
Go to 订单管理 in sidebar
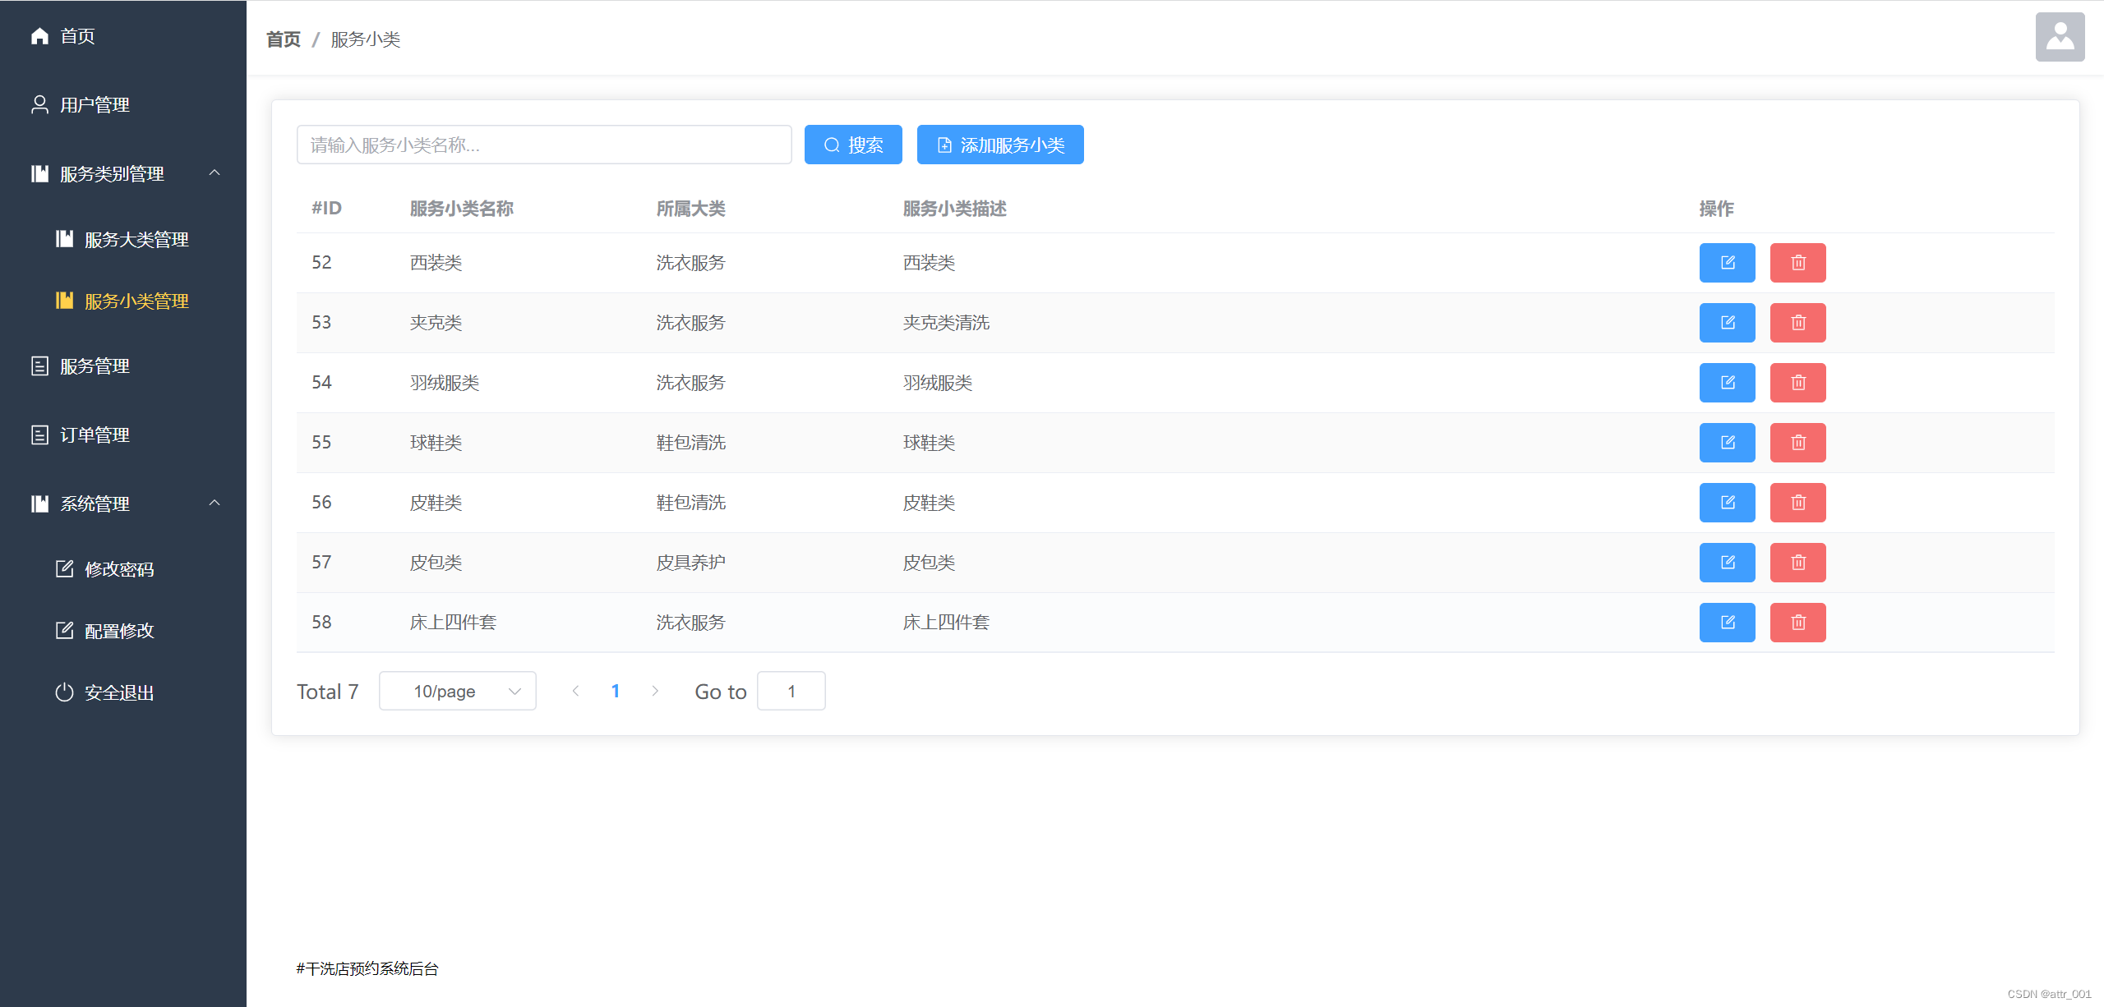95,435
